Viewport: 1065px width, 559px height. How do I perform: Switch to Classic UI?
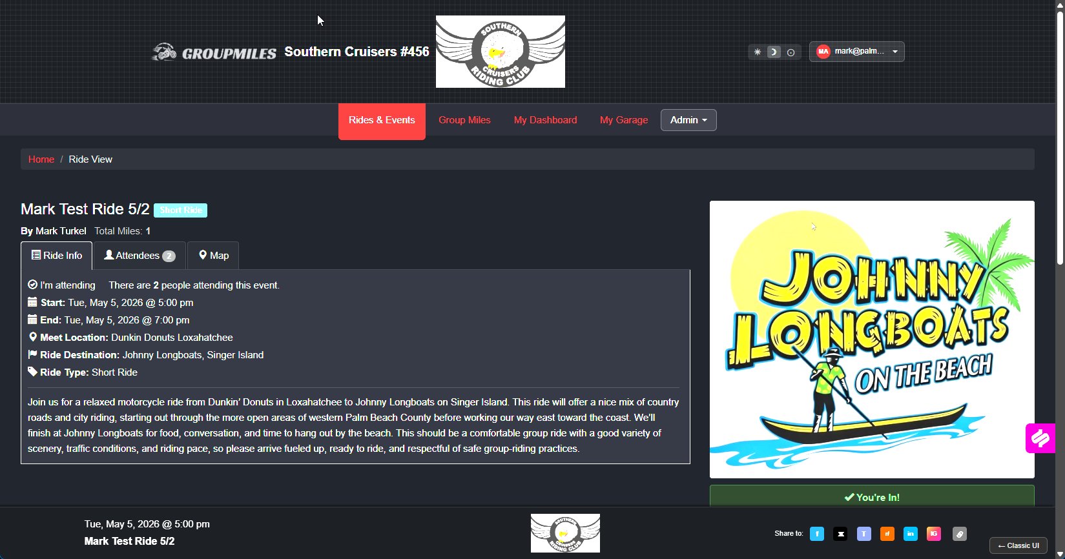[1018, 545]
